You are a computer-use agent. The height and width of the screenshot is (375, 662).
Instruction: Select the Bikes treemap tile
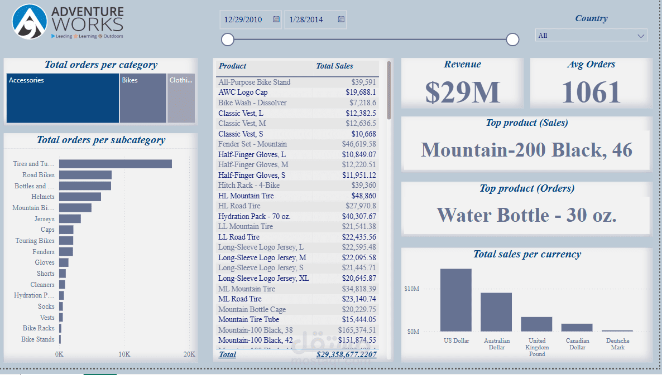143,98
